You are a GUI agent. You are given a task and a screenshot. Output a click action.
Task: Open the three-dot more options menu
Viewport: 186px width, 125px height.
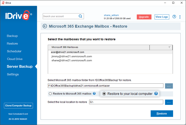pos(180,17)
